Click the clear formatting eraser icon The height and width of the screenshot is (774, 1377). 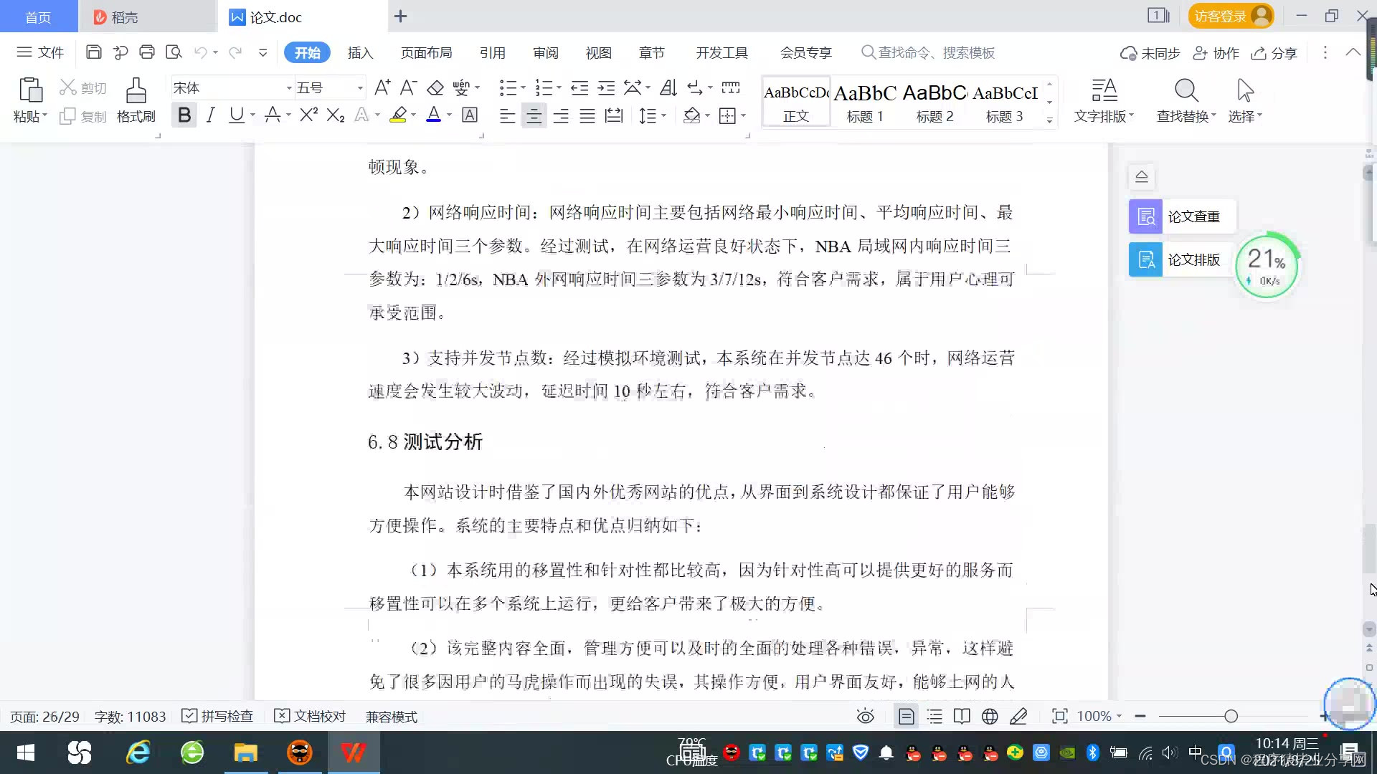[435, 88]
